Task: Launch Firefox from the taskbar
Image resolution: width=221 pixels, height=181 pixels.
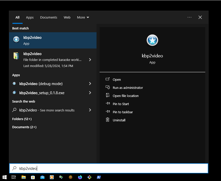Action: point(80,177)
